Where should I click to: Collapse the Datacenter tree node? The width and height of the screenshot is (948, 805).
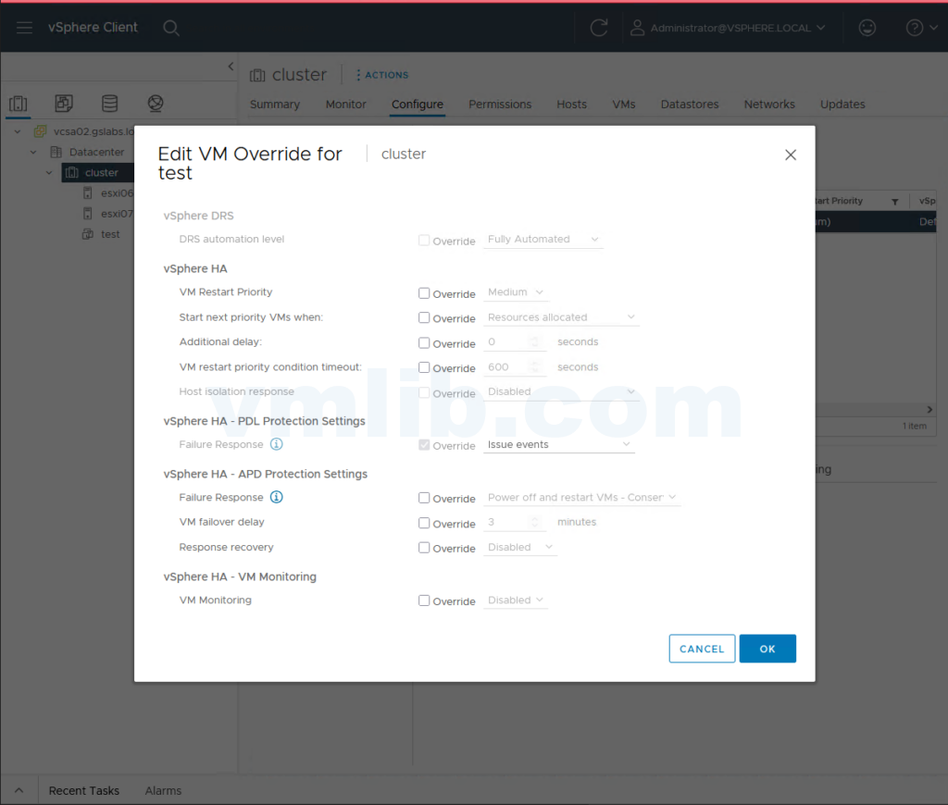[33, 152]
